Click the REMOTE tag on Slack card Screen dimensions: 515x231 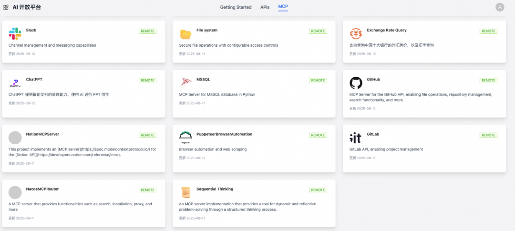(x=147, y=31)
